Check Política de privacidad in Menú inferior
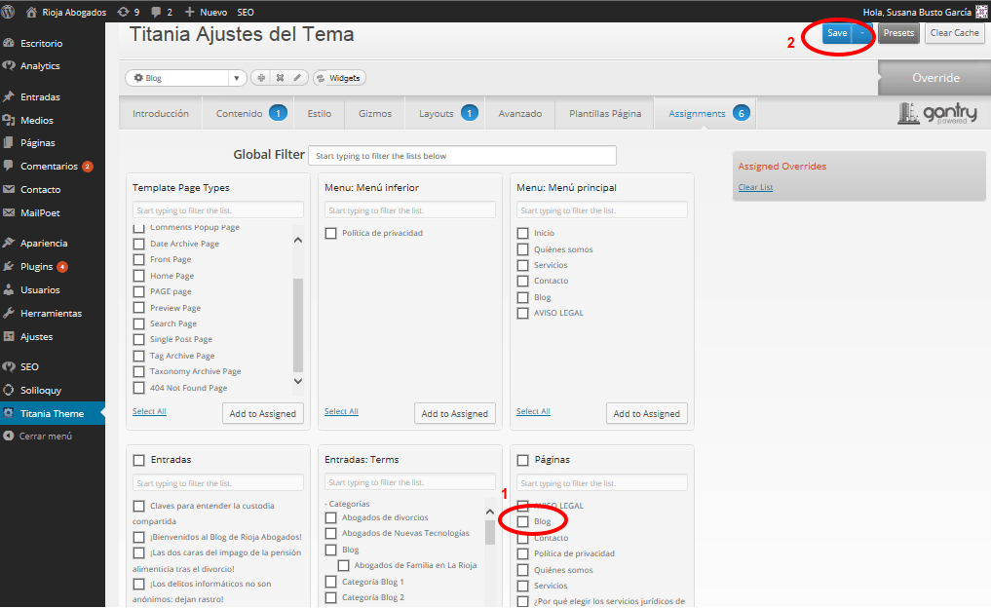991x608 pixels. (x=331, y=233)
